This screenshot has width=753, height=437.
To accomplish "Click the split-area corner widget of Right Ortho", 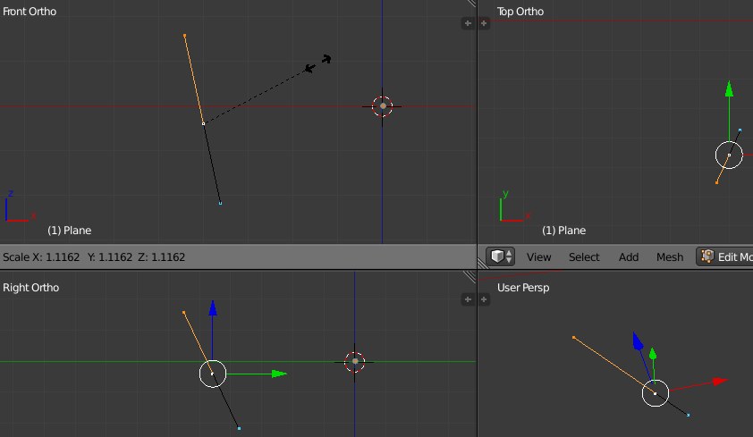I will tap(470, 276).
